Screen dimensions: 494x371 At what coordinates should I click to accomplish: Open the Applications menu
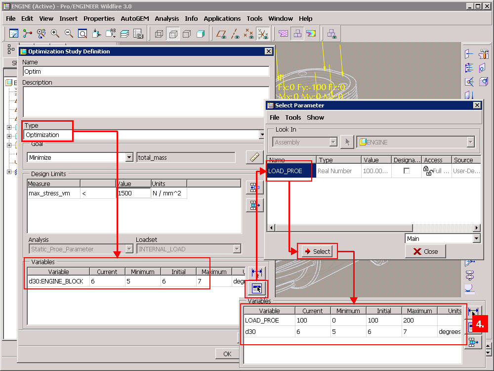click(222, 19)
